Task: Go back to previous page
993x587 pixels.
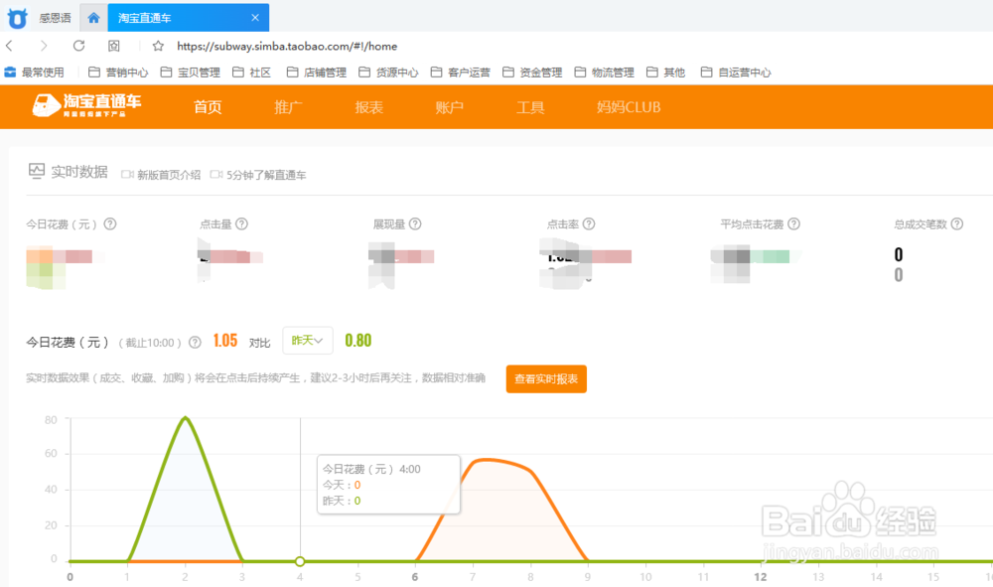Action: point(10,46)
